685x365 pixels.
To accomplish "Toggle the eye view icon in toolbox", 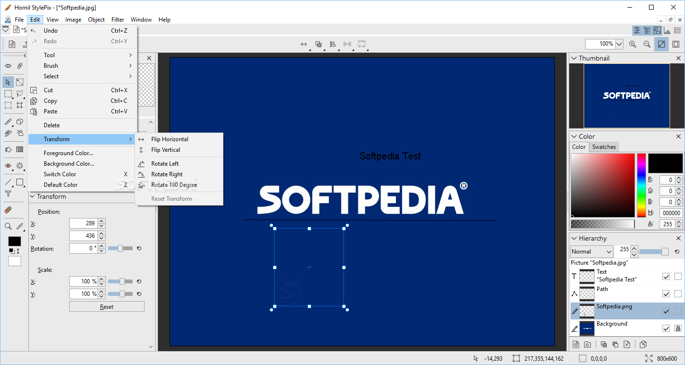I will (x=8, y=66).
